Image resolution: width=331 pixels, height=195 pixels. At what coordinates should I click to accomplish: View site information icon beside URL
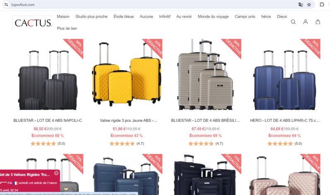point(6,5)
